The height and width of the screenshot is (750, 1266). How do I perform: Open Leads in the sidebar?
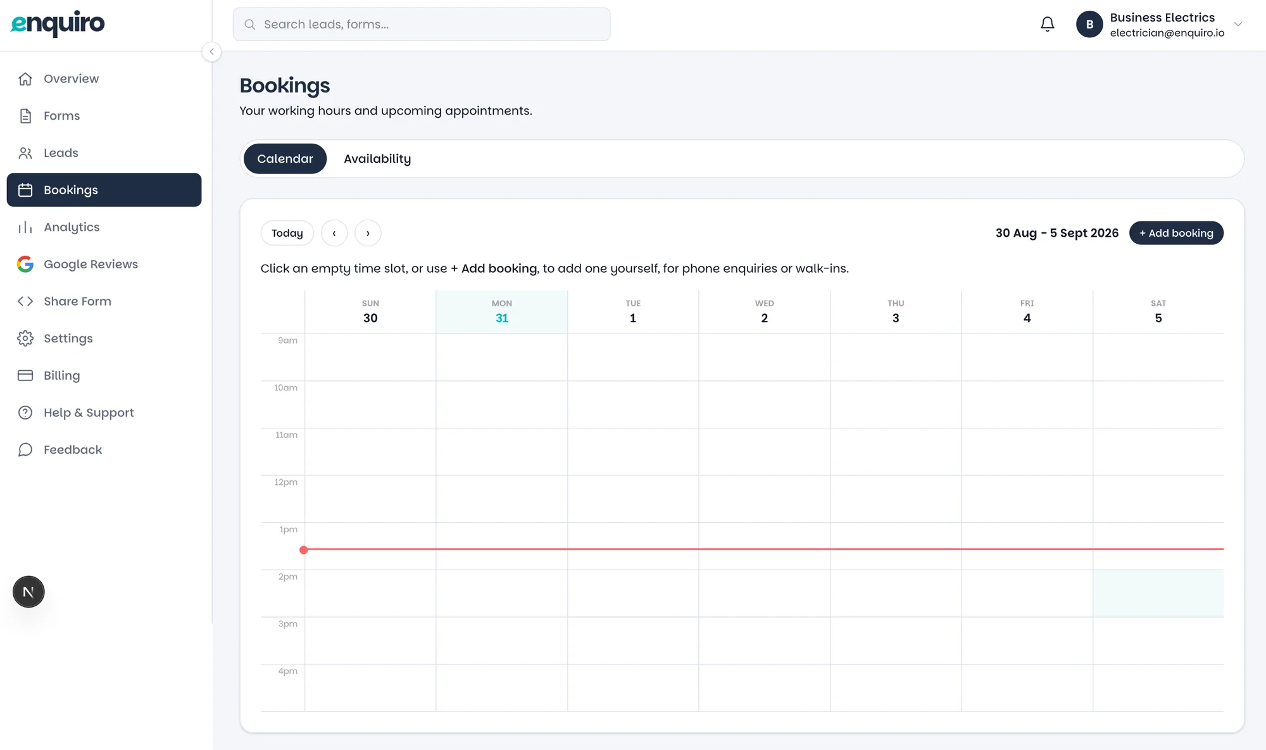(x=104, y=153)
